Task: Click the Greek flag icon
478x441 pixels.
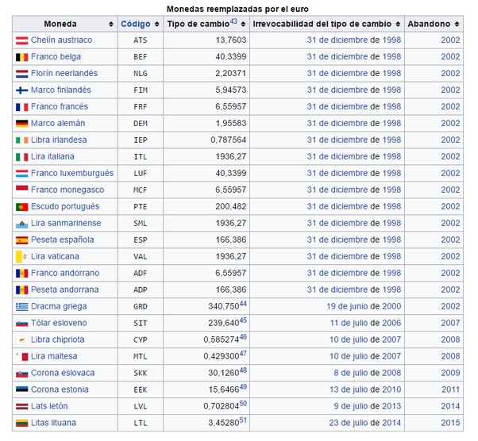Action: pyautogui.click(x=22, y=307)
